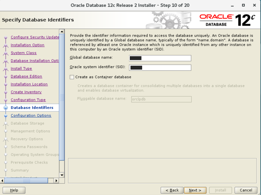Click the Management Options step text

point(30,131)
